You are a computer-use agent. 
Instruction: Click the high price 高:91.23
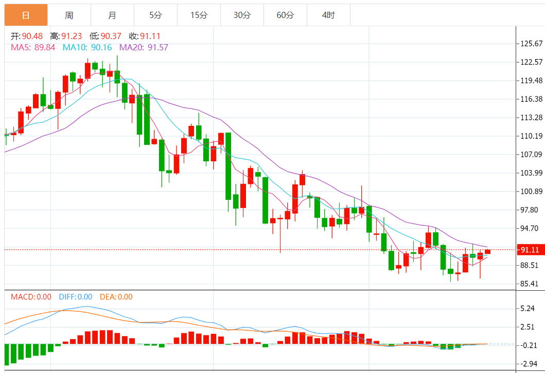point(66,36)
